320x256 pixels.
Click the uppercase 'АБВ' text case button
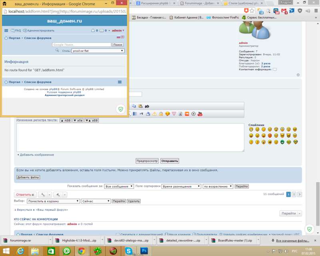point(66,120)
